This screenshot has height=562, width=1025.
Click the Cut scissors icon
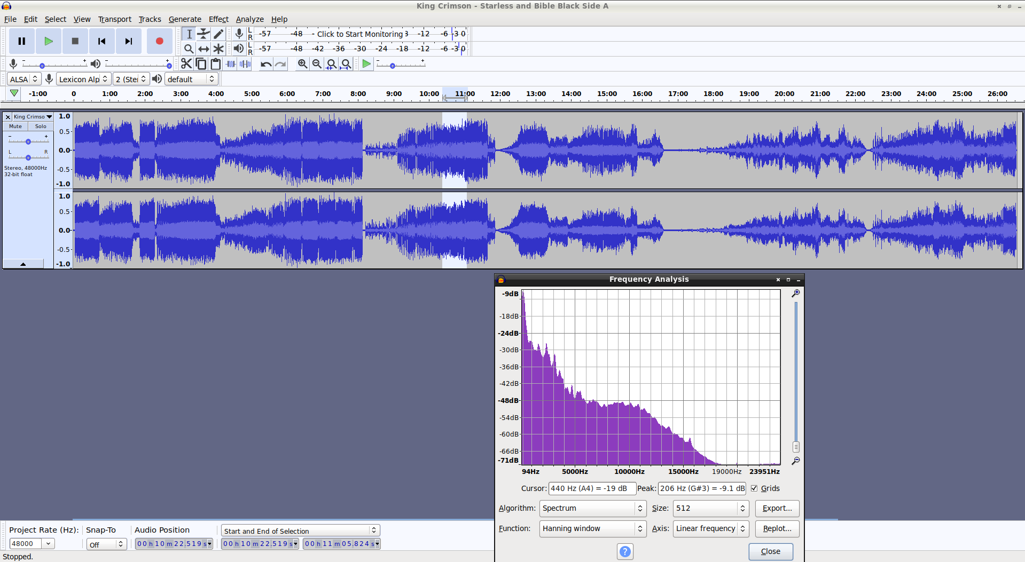click(x=186, y=64)
